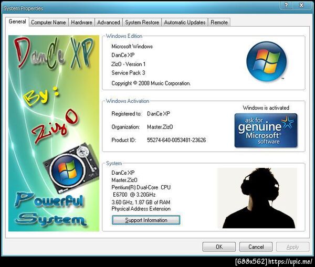
Task: Go to the Advanced tab
Action: [109, 22]
